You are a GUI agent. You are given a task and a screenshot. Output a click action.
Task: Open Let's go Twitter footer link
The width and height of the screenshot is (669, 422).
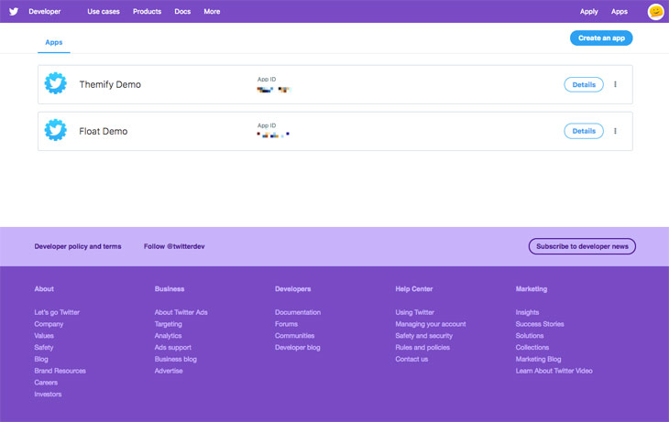pyautogui.click(x=57, y=312)
